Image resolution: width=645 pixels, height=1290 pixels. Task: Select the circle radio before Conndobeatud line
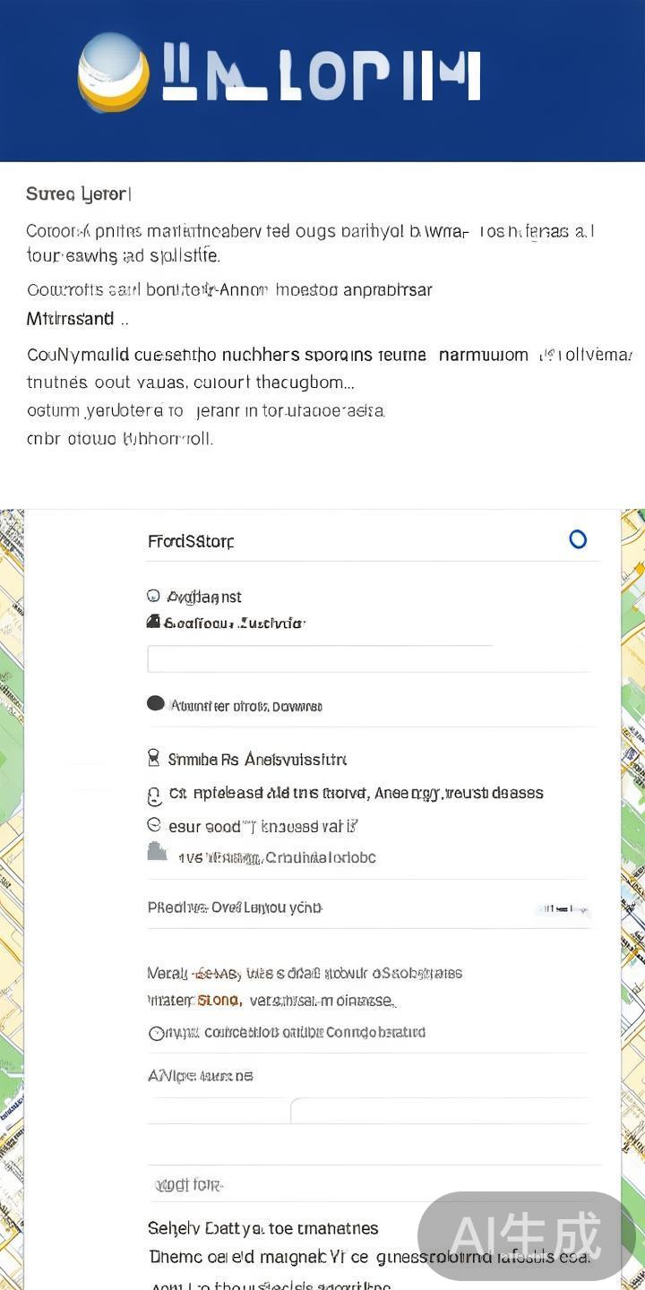click(x=157, y=1033)
